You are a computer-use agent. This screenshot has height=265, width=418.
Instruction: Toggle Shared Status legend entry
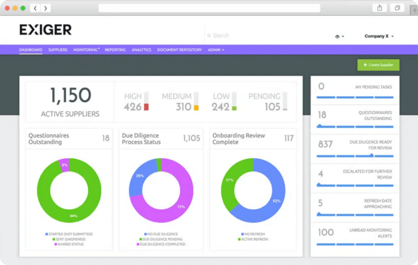point(69,244)
